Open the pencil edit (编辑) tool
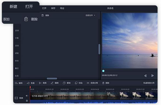Viewport: 161px width, 105px height. (52, 83)
